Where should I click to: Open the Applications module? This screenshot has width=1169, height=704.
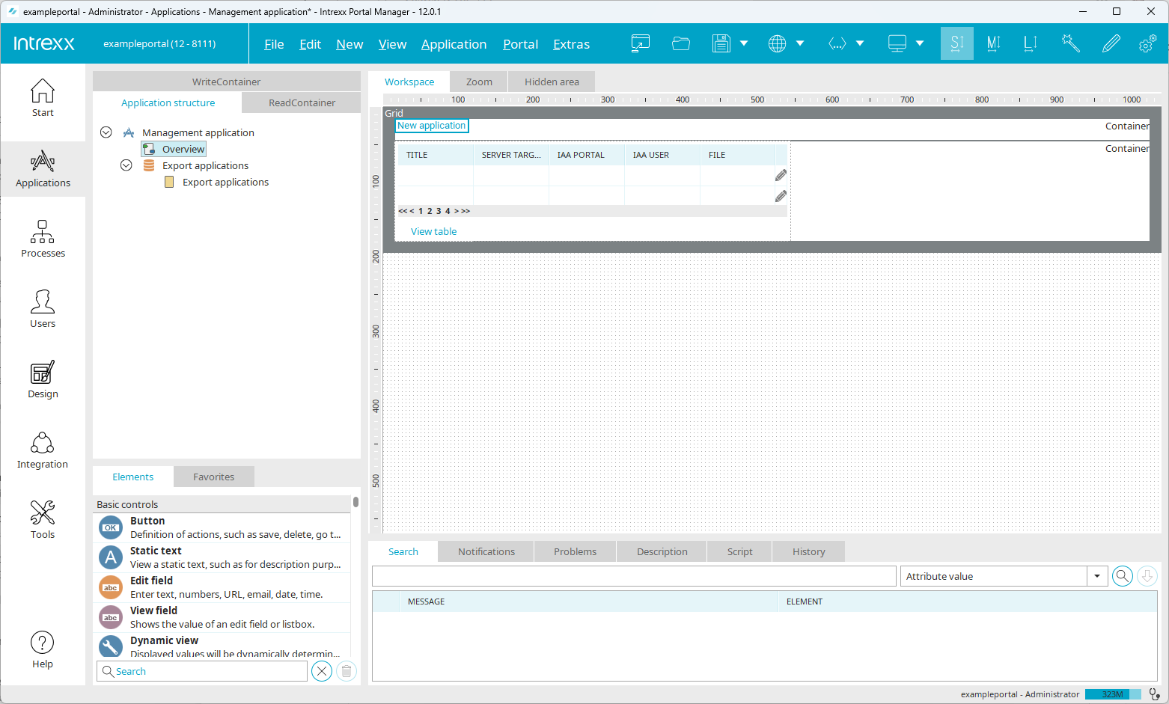click(x=43, y=169)
